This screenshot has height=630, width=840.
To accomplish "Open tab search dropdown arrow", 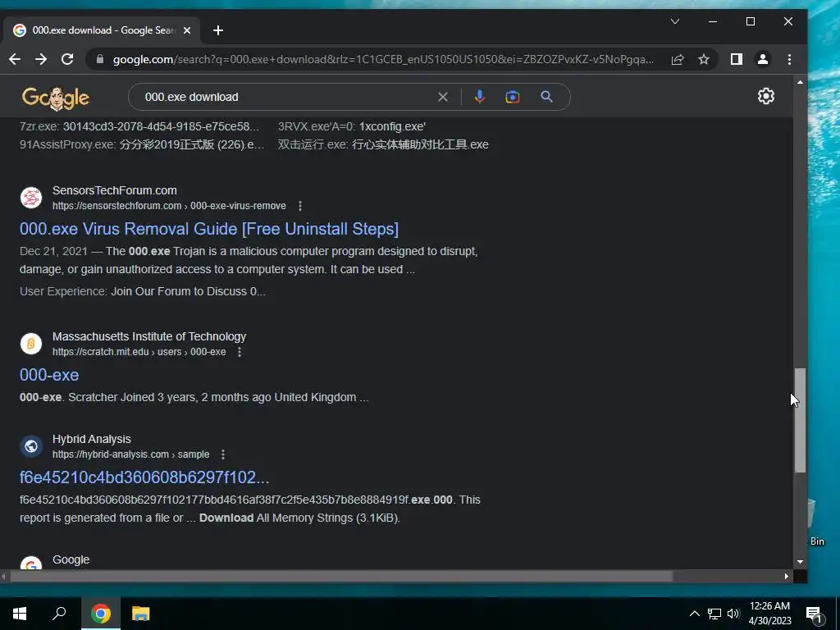I will click(x=675, y=21).
